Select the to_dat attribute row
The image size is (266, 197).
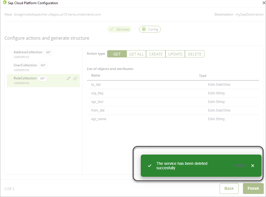(x=173, y=85)
